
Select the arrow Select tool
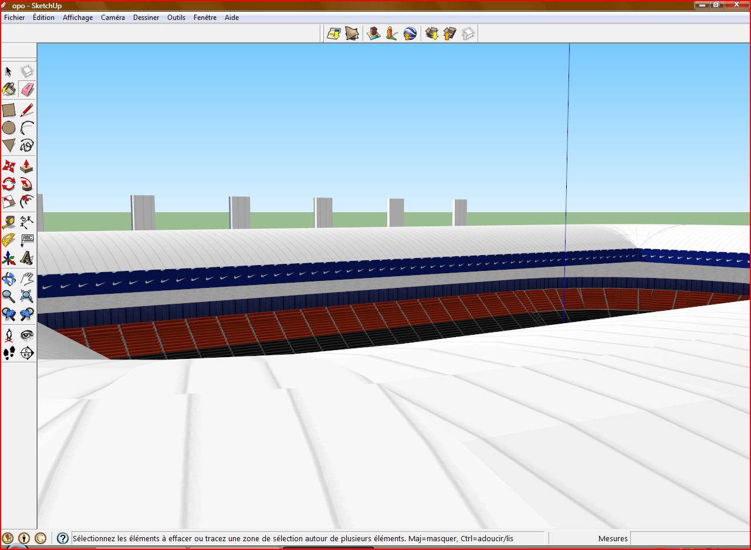coord(9,72)
